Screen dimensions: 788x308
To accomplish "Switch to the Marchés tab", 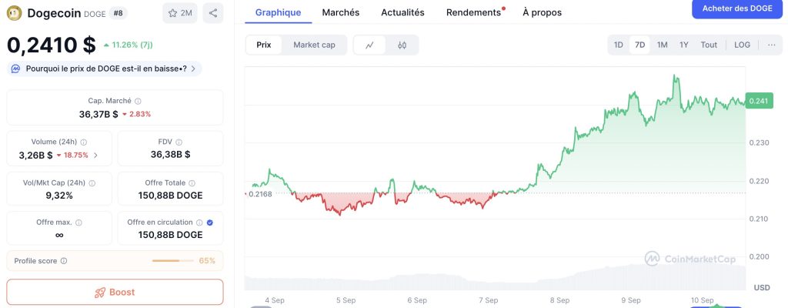I will click(x=341, y=12).
